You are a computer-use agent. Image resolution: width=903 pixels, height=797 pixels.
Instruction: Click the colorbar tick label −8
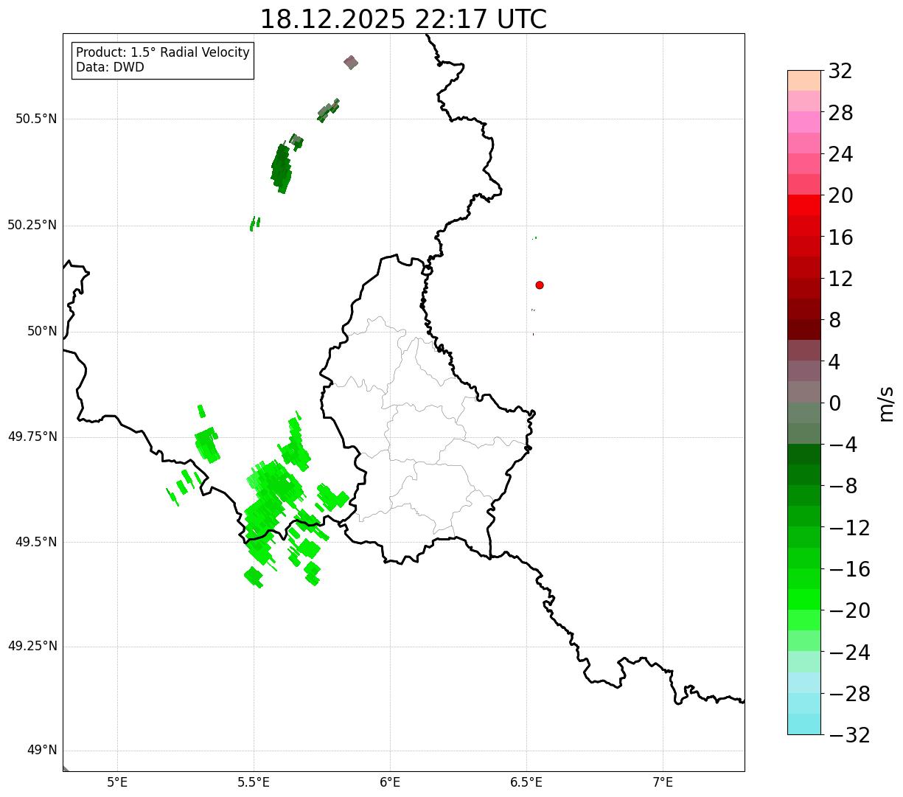click(x=843, y=486)
